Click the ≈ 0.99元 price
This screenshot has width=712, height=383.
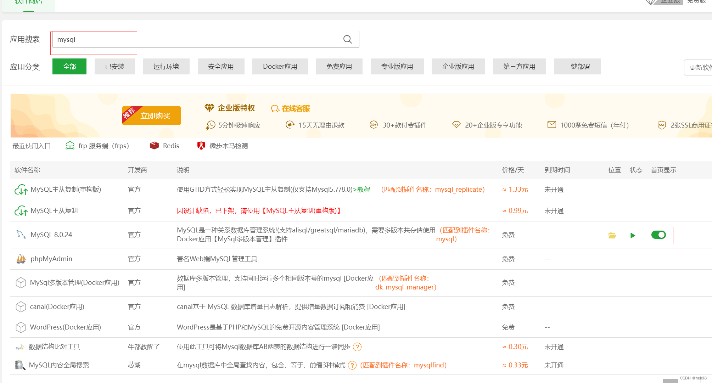(x=515, y=211)
